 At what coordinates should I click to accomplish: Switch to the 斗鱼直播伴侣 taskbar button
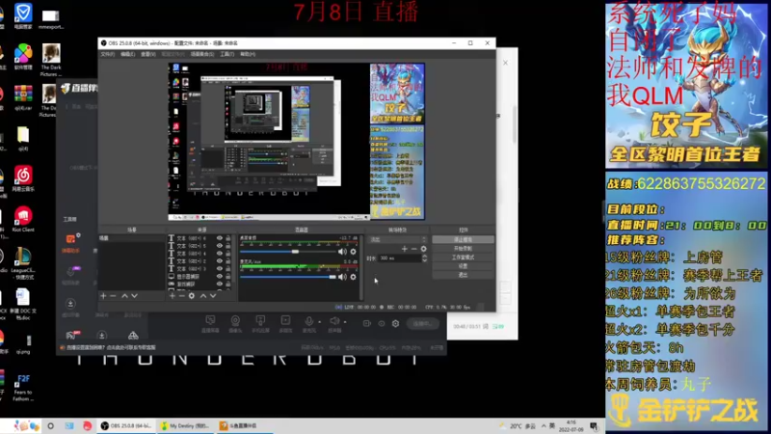245,426
